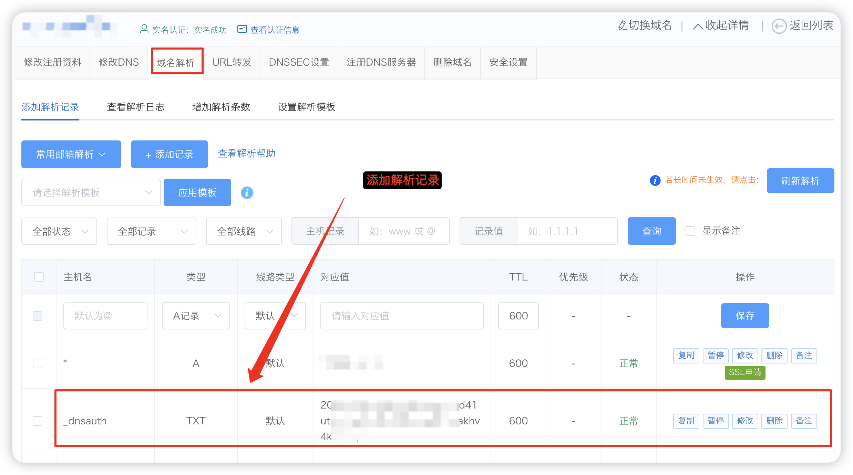Click the 请输入对应值 input field
853x475 pixels.
point(402,316)
